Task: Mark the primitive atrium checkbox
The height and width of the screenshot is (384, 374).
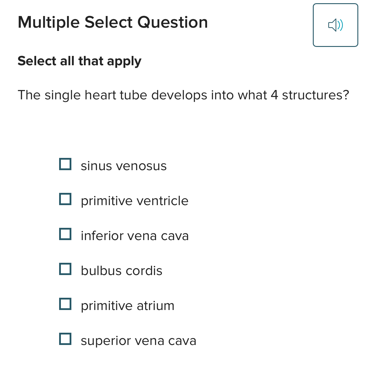Action: tap(65, 304)
